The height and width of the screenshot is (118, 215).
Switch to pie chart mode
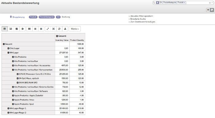tap(22, 29)
